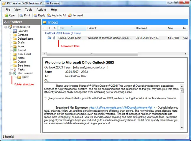Select the Junk E-mail folder icon

tap(15, 54)
